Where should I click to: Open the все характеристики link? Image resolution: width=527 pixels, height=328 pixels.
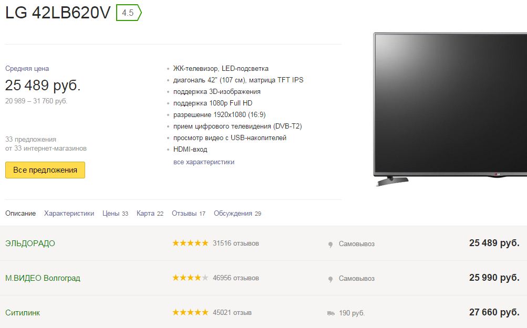pyautogui.click(x=204, y=162)
